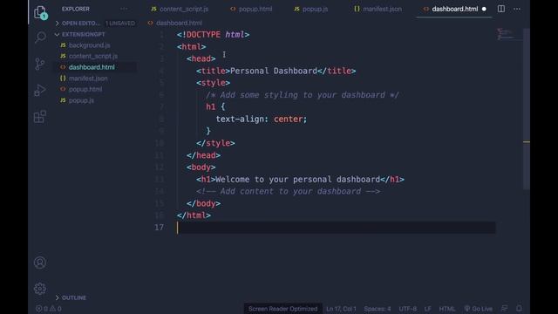Click the vertical scrollbar of the editor
This screenshot has height=314, width=558.
pyautogui.click(x=527, y=108)
